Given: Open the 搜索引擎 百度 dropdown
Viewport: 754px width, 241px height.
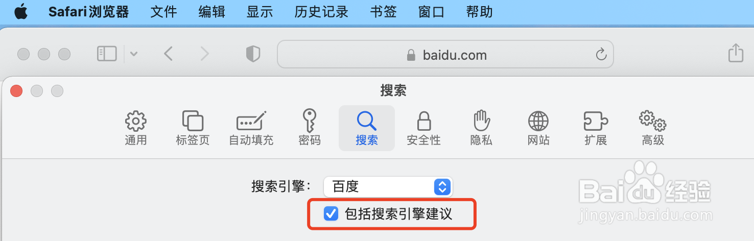Looking at the screenshot, I should (388, 187).
